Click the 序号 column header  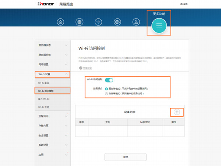(81, 122)
